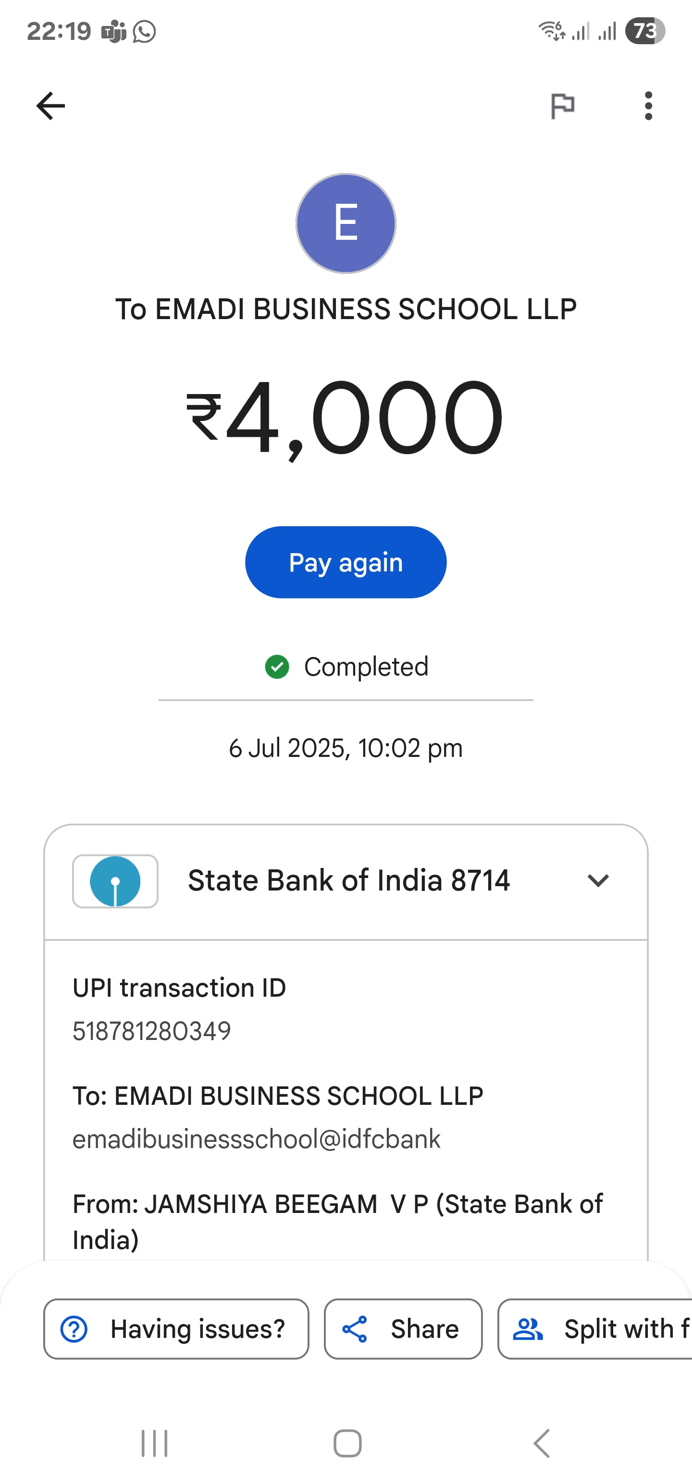The width and height of the screenshot is (692, 1484).
Task: Tap the Having issues? button
Action: point(176,1329)
